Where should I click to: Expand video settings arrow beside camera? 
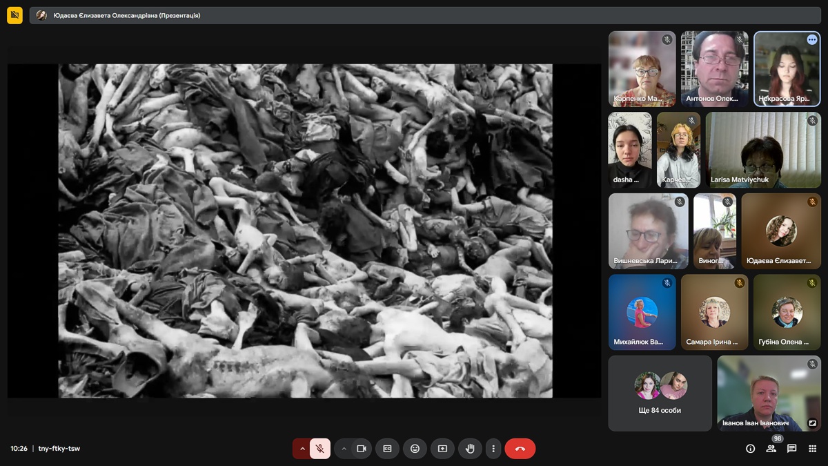click(x=344, y=449)
